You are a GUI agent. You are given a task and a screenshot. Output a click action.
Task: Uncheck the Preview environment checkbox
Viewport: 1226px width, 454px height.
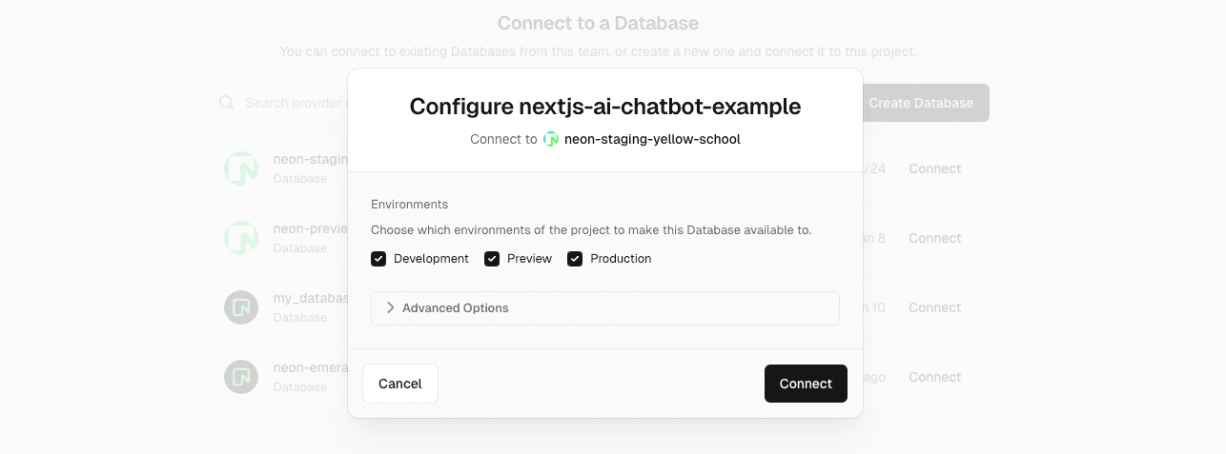pos(492,259)
